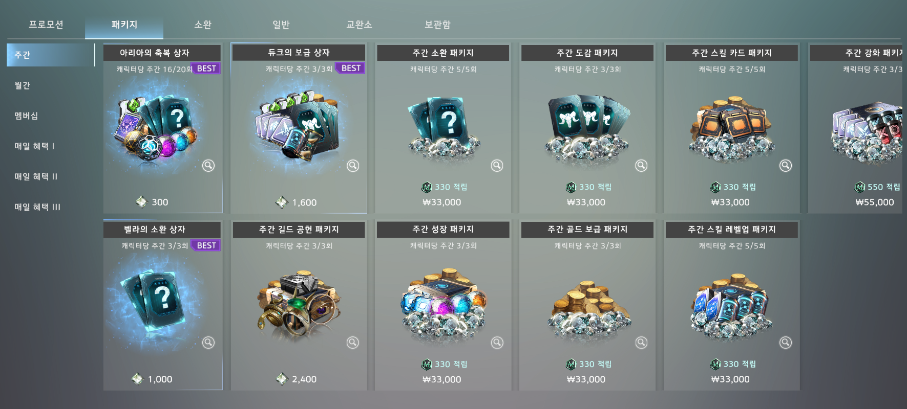
Task: Open details magnifier on 주간 길드 공헌 패키지
Action: point(353,343)
